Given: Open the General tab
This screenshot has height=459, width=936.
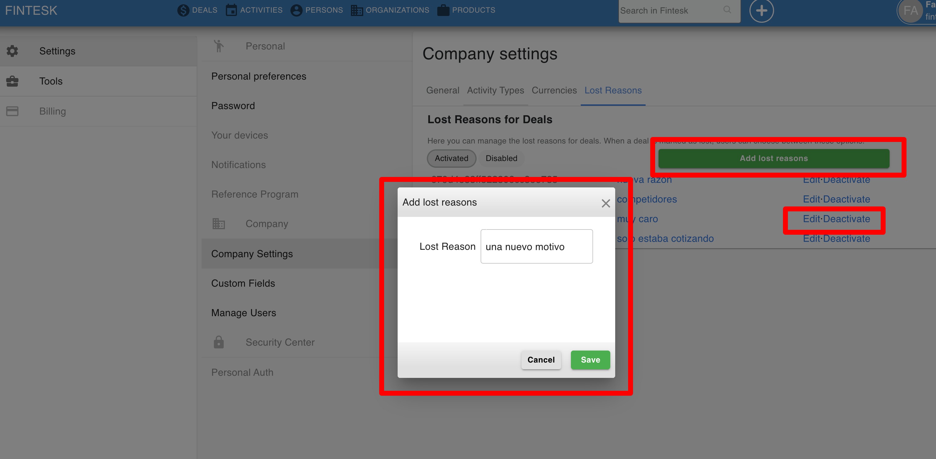Looking at the screenshot, I should coord(442,91).
